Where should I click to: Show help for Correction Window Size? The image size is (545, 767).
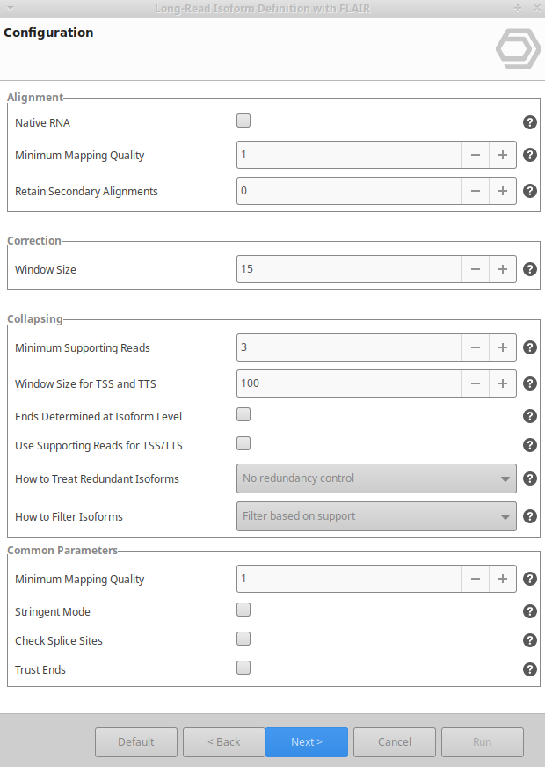point(530,269)
